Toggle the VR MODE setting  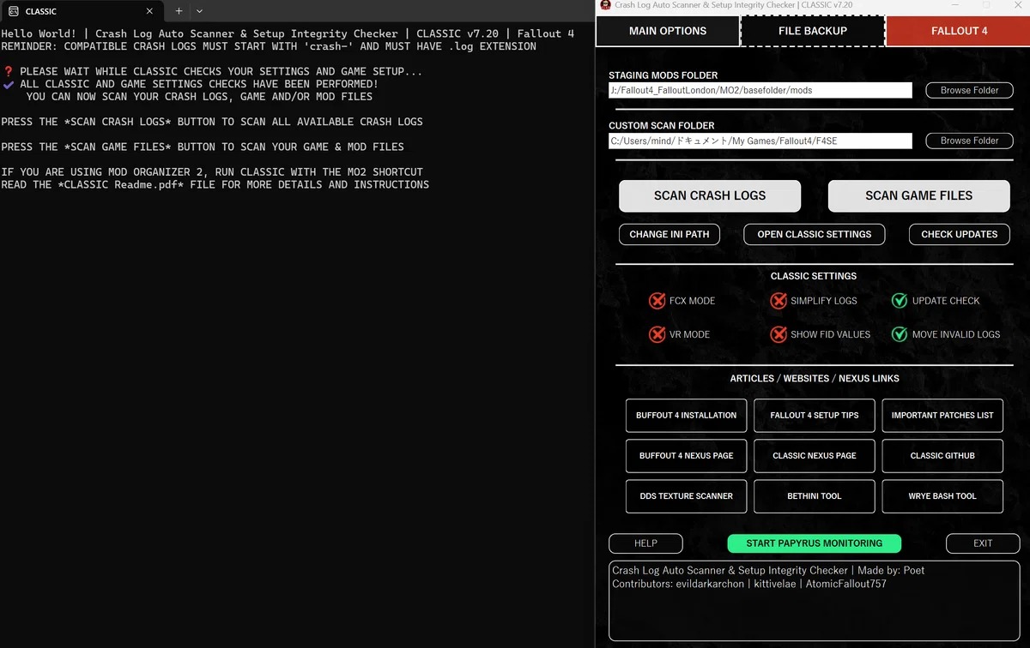(x=679, y=334)
